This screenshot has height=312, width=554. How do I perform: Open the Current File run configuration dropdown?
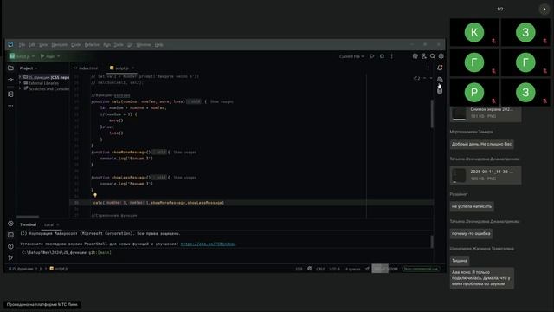coord(351,56)
